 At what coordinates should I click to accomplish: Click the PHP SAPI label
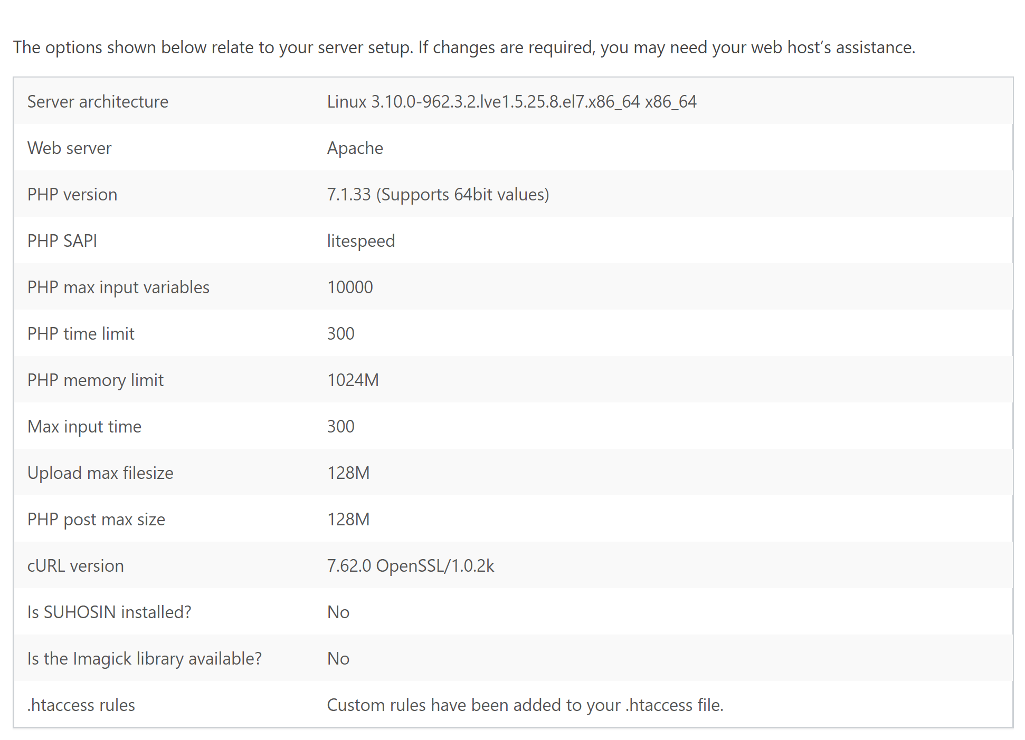(x=62, y=241)
